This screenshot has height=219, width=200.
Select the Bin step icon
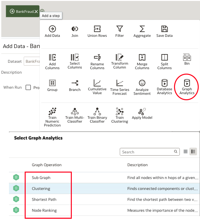click(x=187, y=57)
